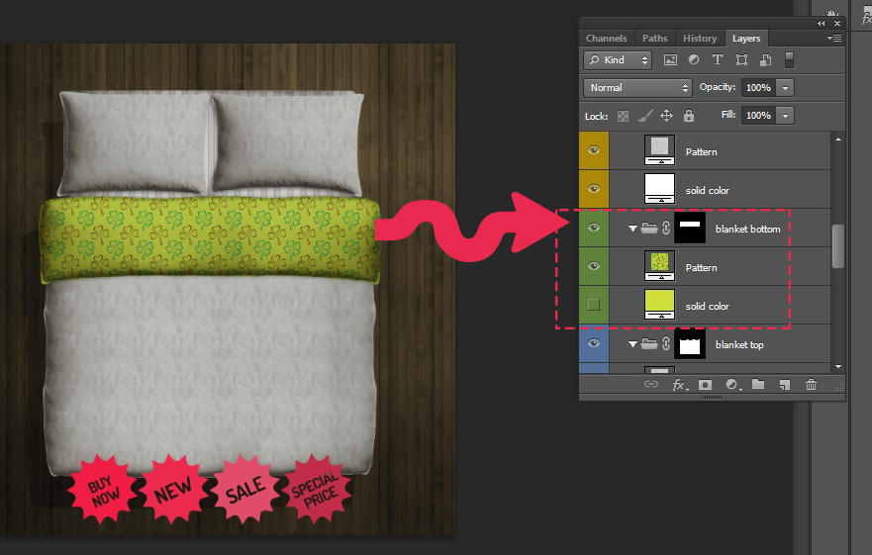Switch to the History tab

tap(700, 39)
